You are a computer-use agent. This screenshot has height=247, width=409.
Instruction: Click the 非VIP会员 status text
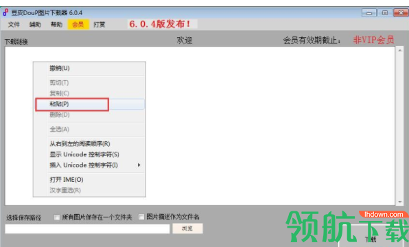[373, 40]
